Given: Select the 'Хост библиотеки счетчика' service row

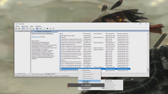Looking at the screenshot, I should (x=95, y=63).
